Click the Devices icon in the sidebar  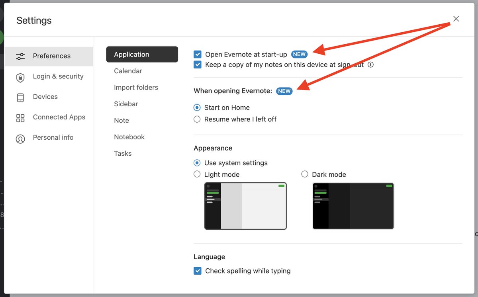click(20, 97)
